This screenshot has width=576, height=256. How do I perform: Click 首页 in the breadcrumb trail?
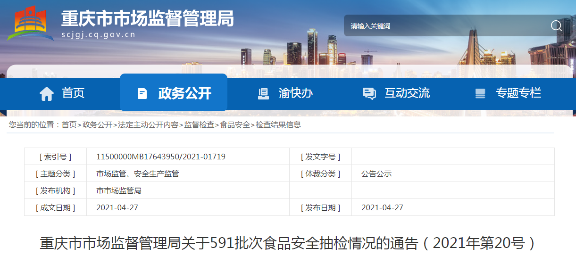(x=69, y=125)
